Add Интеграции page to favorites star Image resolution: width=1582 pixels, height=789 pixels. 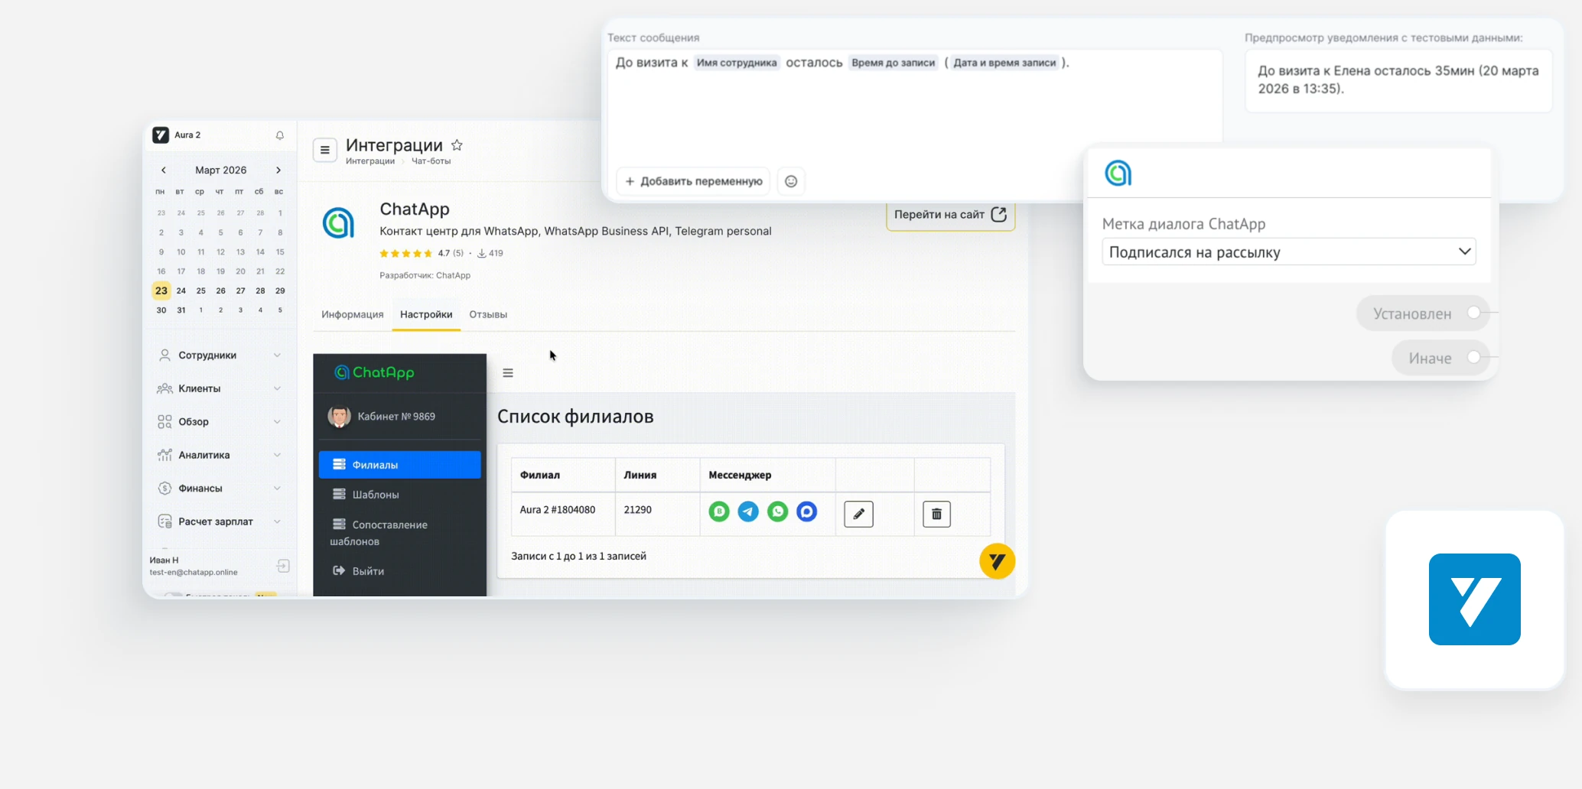(457, 145)
